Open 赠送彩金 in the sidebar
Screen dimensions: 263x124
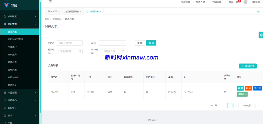tap(20, 85)
